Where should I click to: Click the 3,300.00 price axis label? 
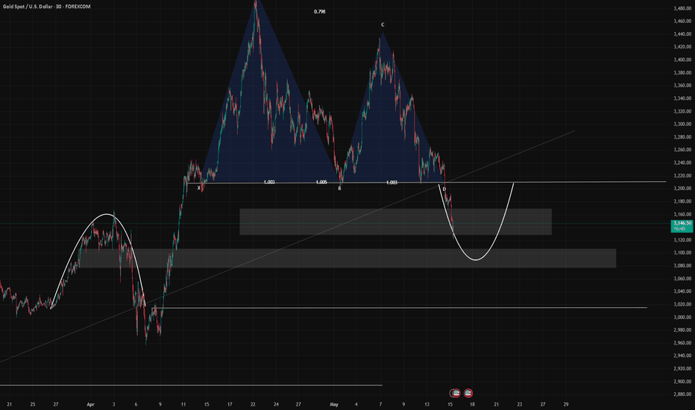point(682,124)
